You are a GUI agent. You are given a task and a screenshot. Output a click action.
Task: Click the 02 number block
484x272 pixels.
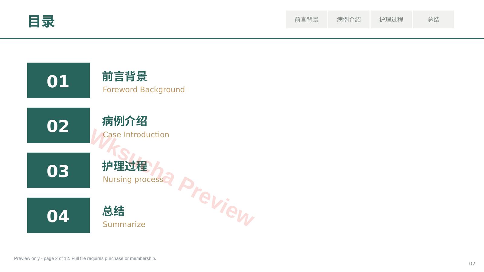[58, 125]
